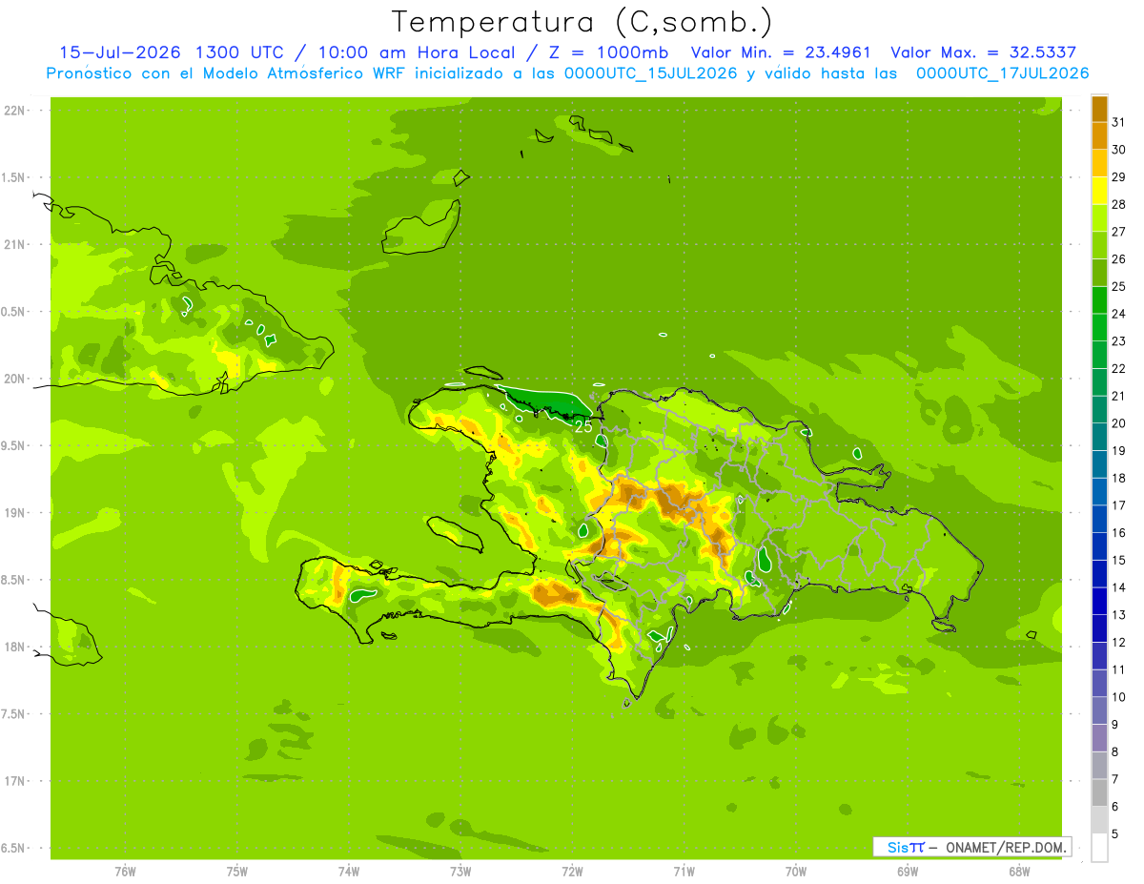Click the '10' value on the color scale
Viewport: 1144px width, 884px height.
pos(1118,697)
